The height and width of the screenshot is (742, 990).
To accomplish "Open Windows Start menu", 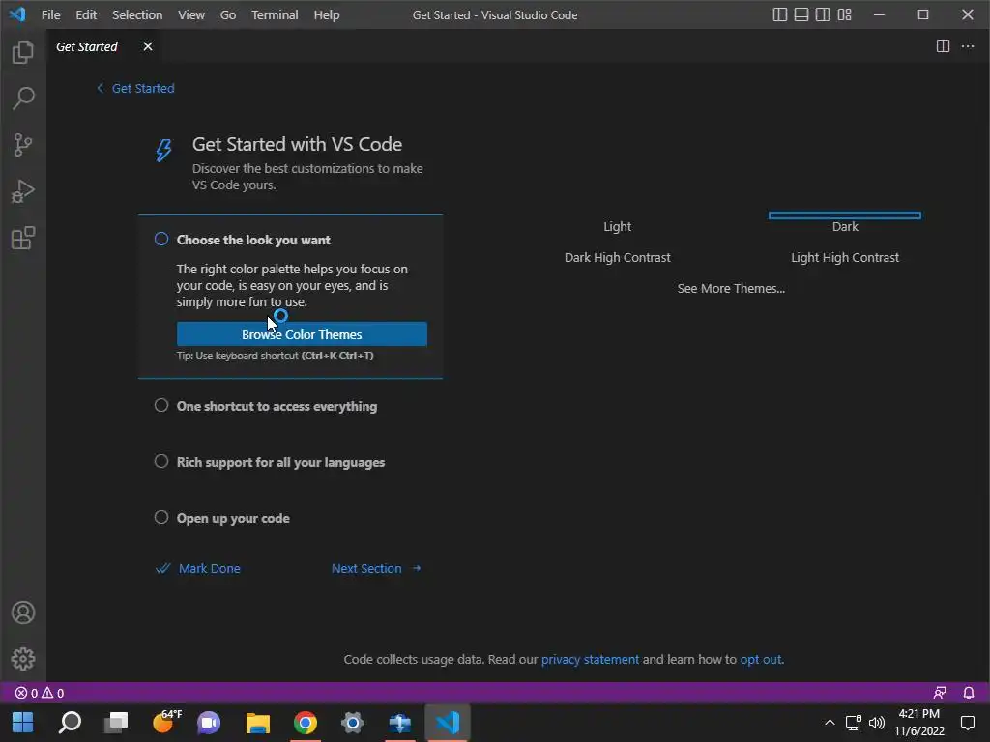I will click(x=23, y=722).
